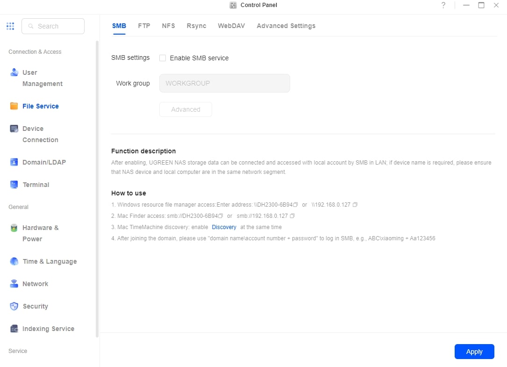Screen dimensions: 507x367
Task: Click the sidebar vertical scrollbar
Action: click(97, 187)
